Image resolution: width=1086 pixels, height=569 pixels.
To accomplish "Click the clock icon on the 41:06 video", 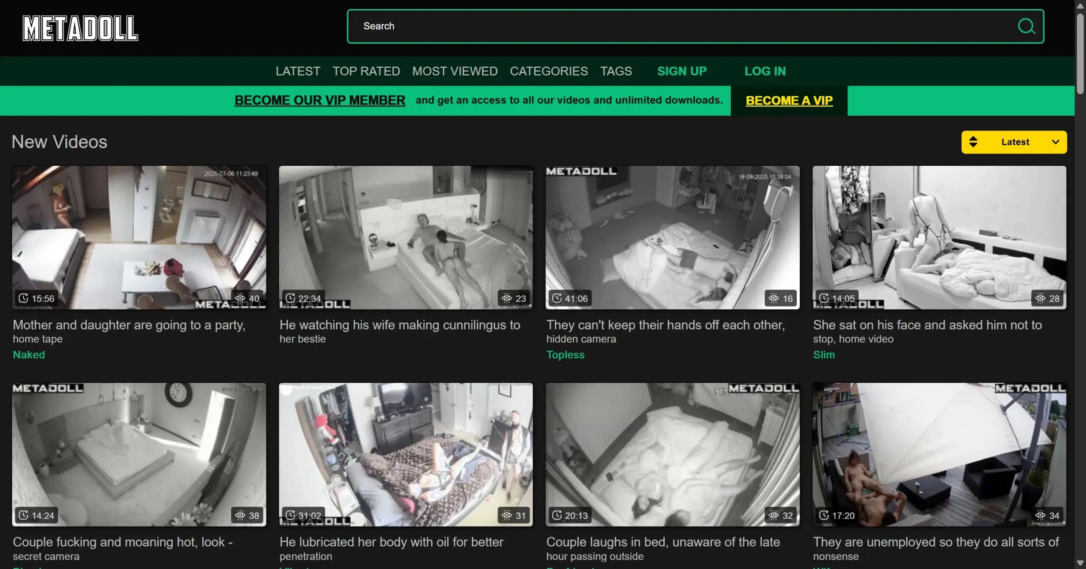I will click(x=557, y=298).
